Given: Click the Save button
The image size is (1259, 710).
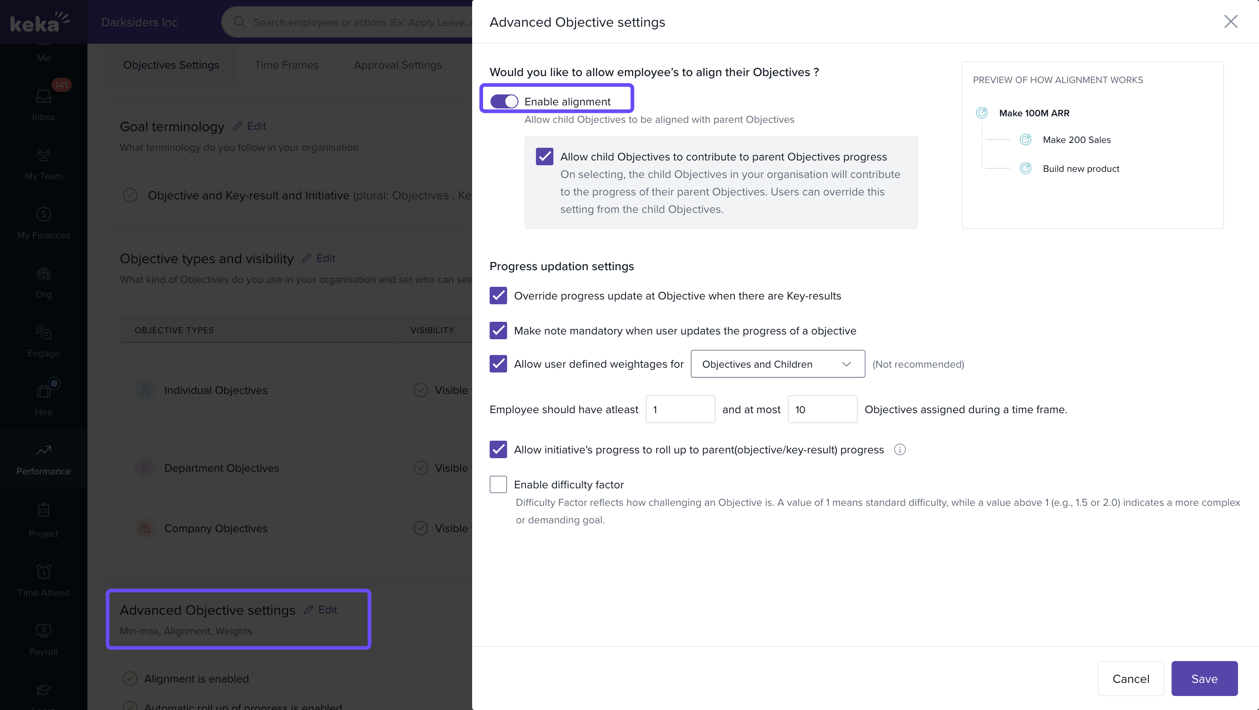Looking at the screenshot, I should pos(1204,679).
